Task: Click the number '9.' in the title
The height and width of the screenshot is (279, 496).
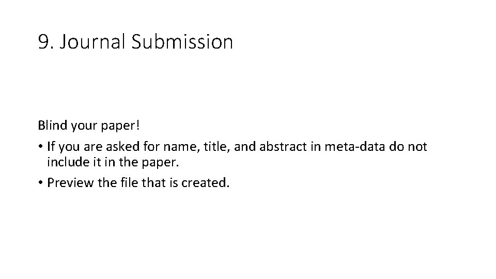Action: [x=46, y=42]
